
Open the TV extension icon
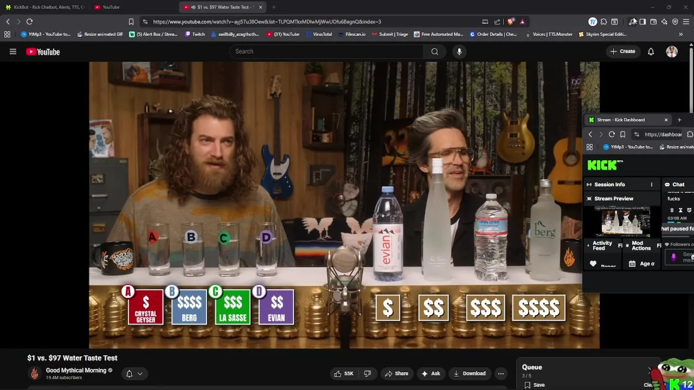click(593, 22)
